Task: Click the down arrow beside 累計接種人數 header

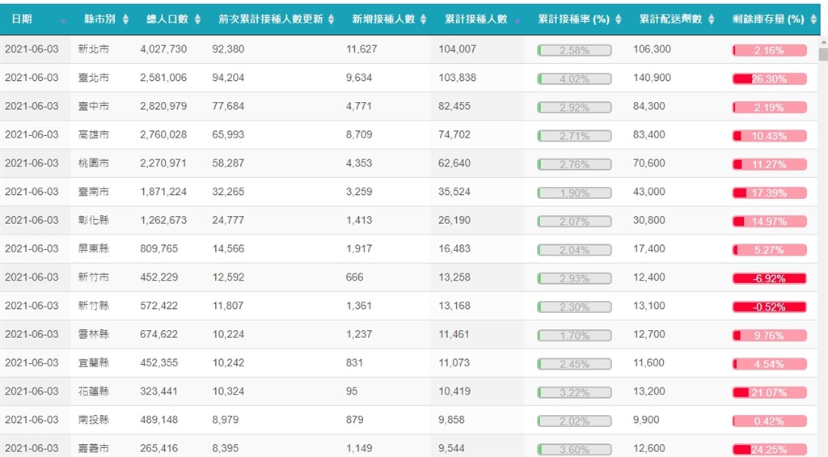Action: coord(517,21)
